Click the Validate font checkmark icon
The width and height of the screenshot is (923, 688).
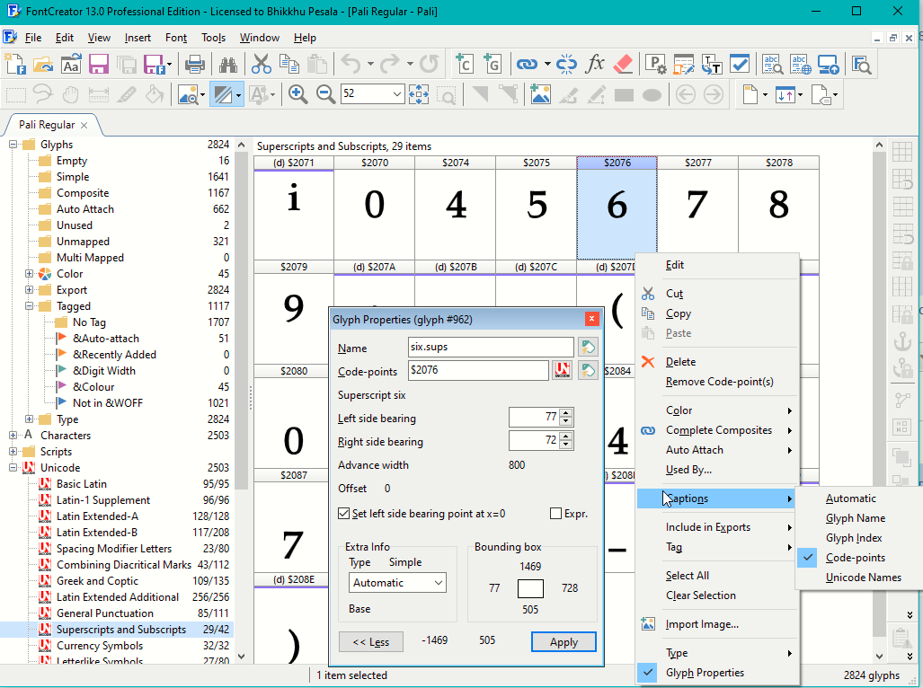coord(740,64)
